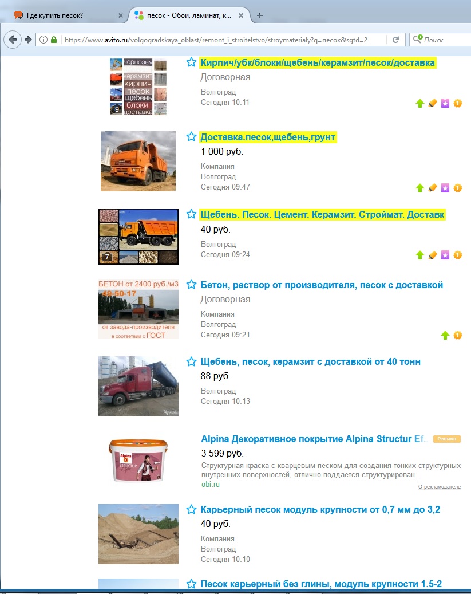This screenshot has width=471, height=594.
Task: Click the browser back arrow button
Action: 13,40
